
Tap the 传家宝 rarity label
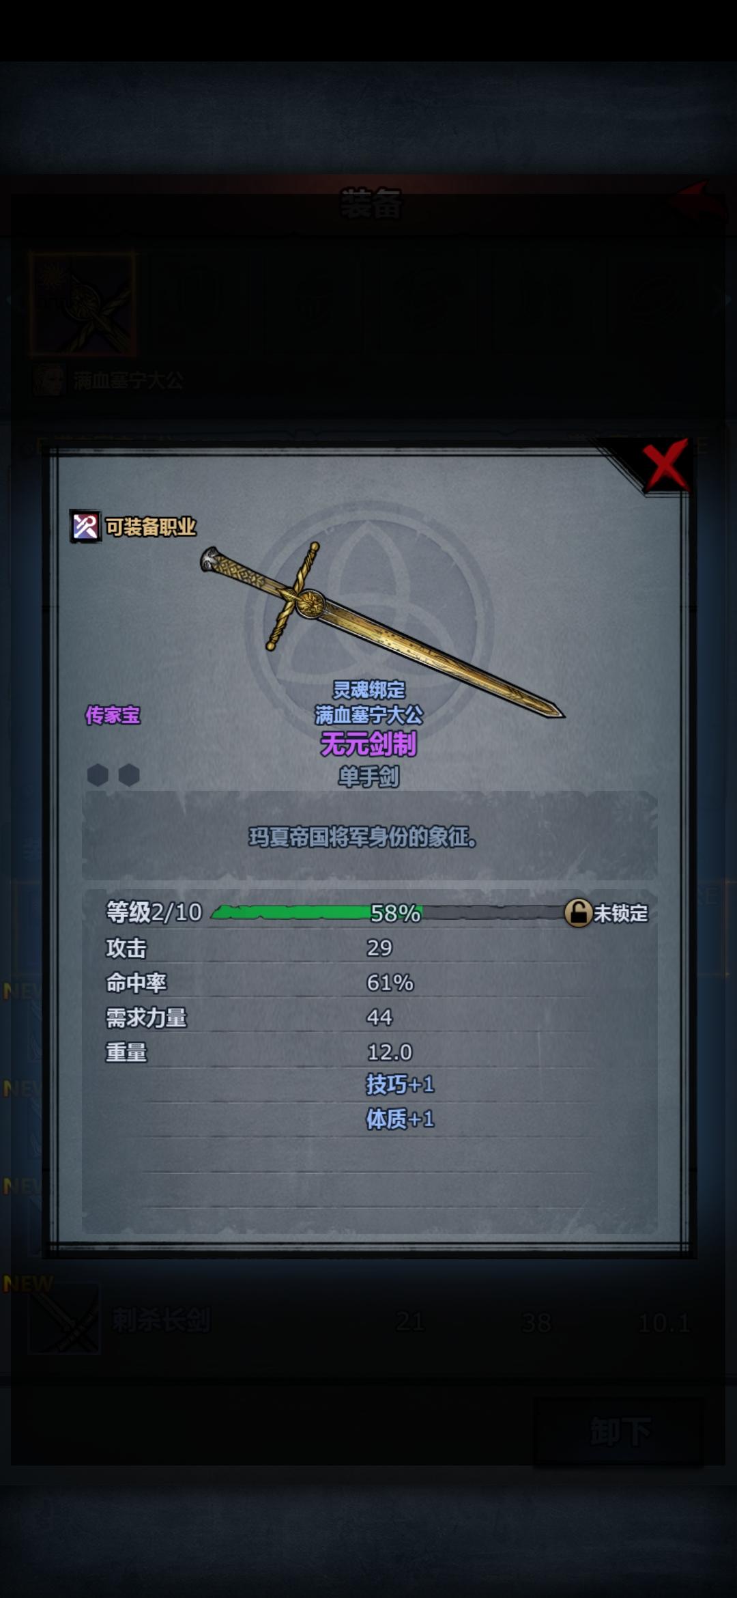[x=113, y=715]
